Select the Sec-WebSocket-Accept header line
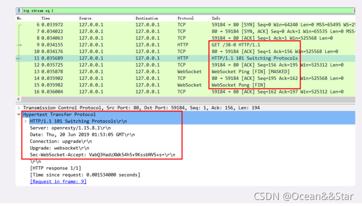362x206 pixels. click(x=102, y=155)
